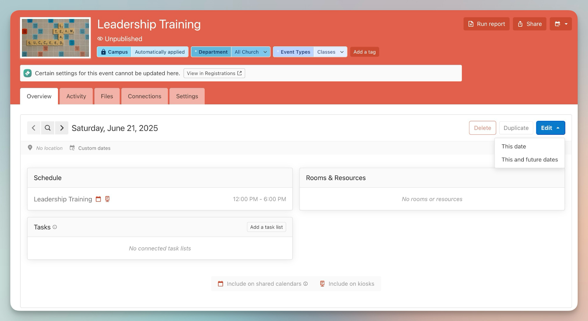Click Add a task list button

[x=266, y=227]
